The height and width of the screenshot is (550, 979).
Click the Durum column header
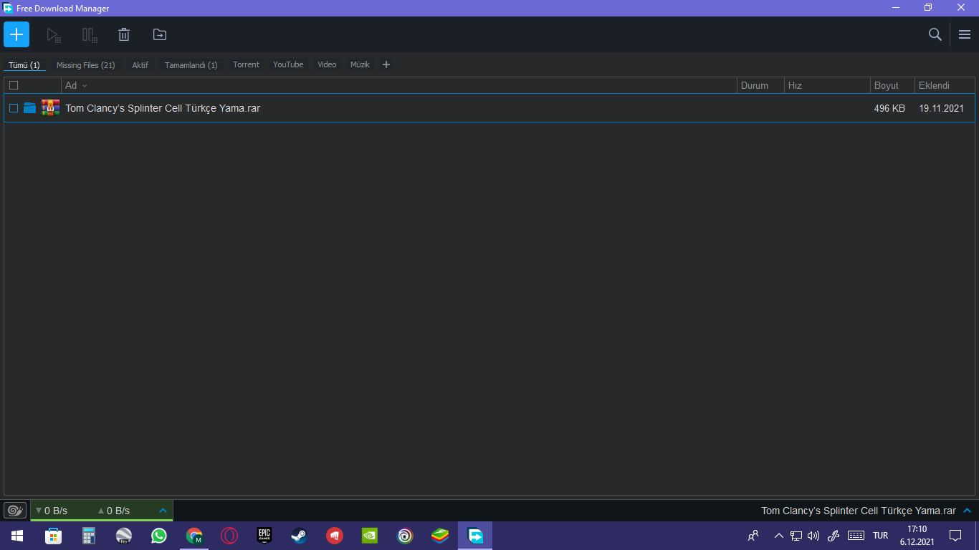click(760, 85)
